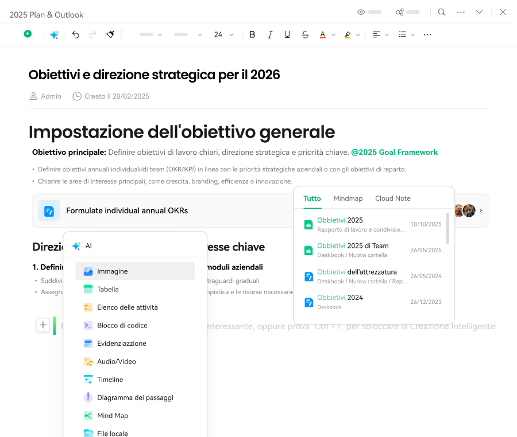Undo the last edit
This screenshot has width=517, height=437.
pyautogui.click(x=75, y=34)
